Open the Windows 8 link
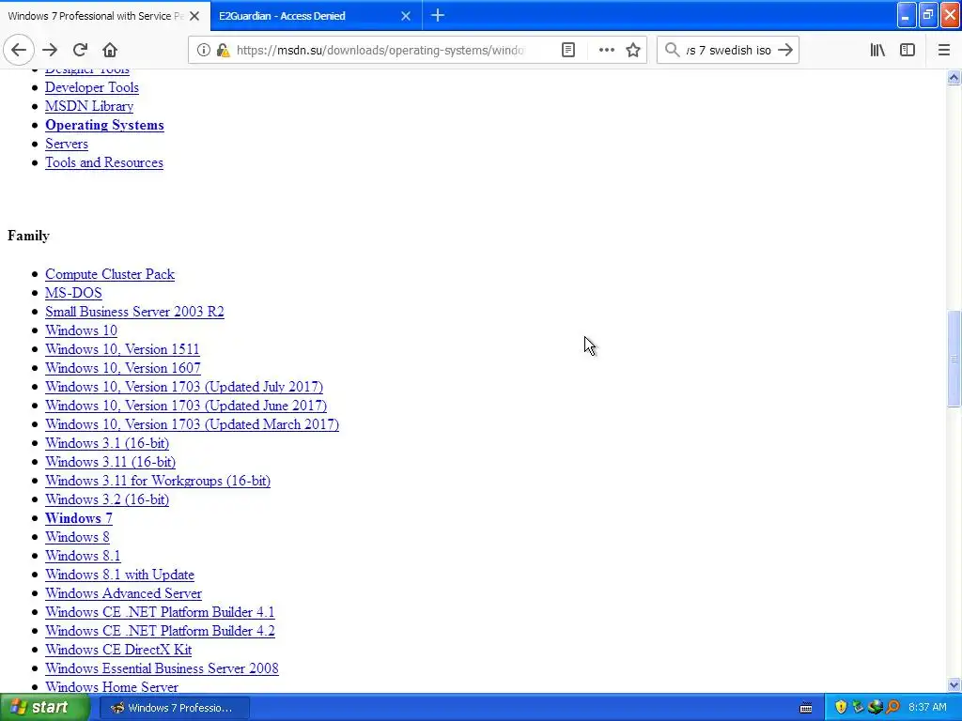The image size is (962, 721). tap(77, 537)
